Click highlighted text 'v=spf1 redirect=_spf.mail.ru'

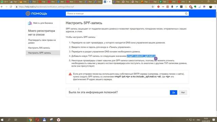pos(141,56)
